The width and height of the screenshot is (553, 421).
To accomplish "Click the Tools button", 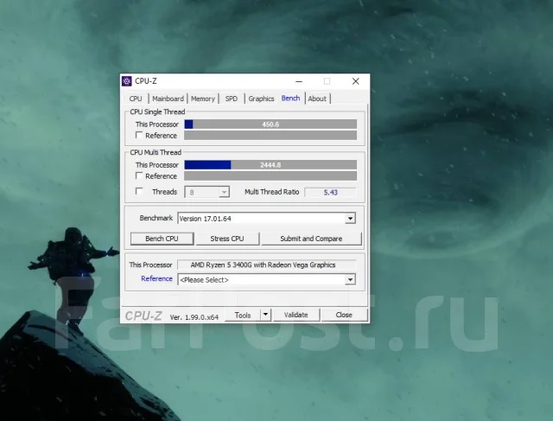I will (243, 316).
